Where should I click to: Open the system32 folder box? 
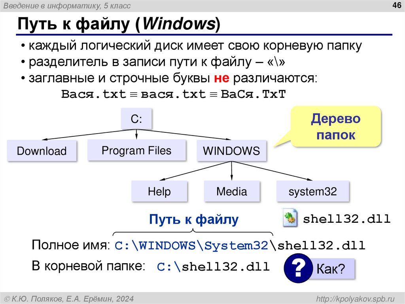point(312,191)
